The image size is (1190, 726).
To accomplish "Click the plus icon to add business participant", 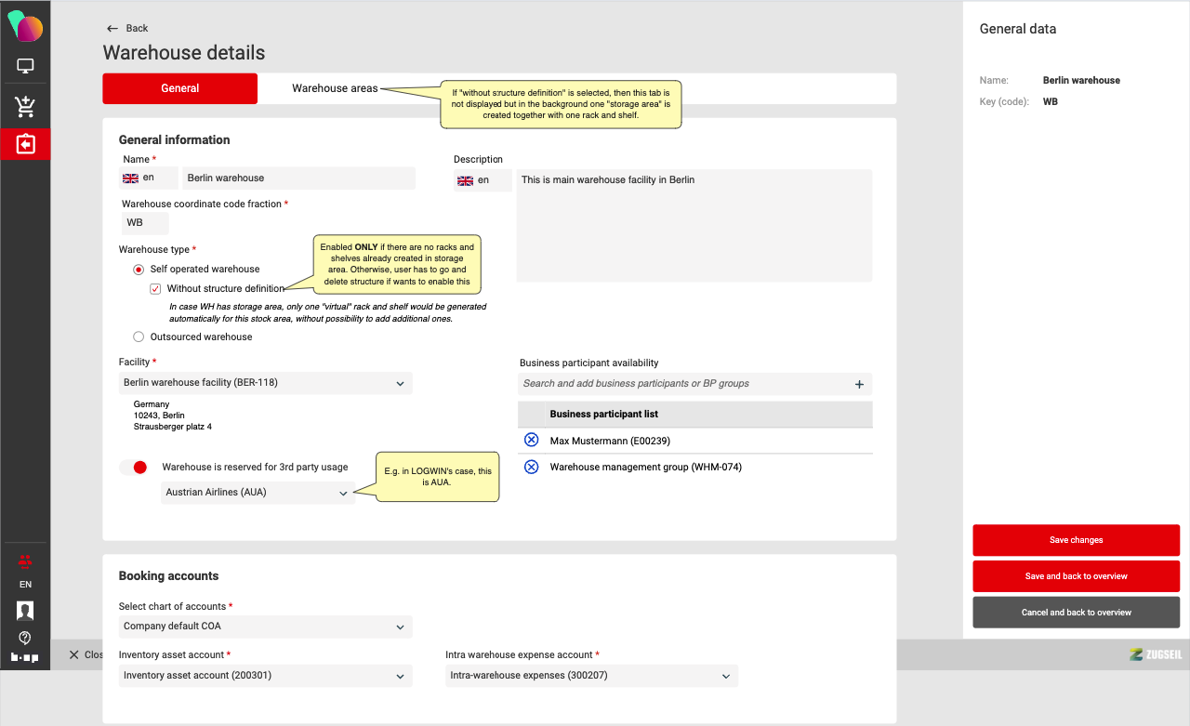I will point(859,384).
